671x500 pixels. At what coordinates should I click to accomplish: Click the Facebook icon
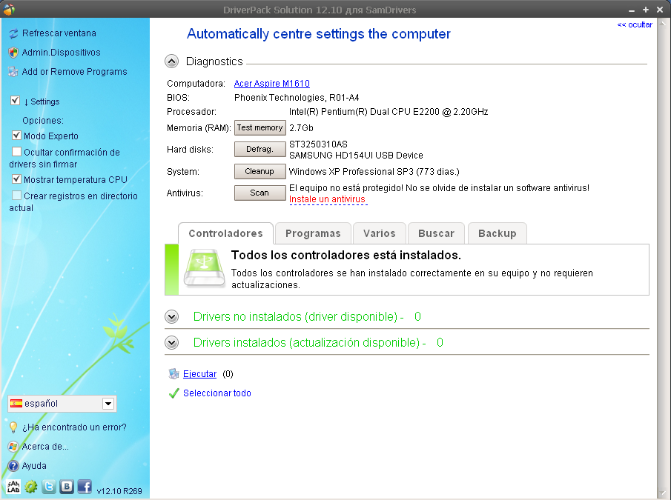(84, 487)
